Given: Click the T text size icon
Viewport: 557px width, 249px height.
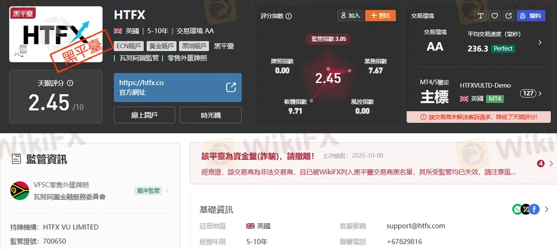Looking at the screenshot, I should (x=481, y=16).
